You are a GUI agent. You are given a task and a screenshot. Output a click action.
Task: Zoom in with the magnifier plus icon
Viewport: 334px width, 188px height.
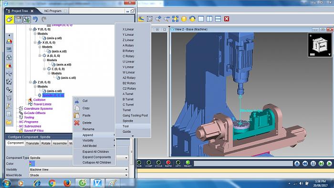tap(158, 19)
